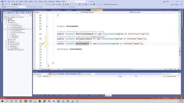Switch to the Output tab
The image size is (184, 103).
coord(102,95)
